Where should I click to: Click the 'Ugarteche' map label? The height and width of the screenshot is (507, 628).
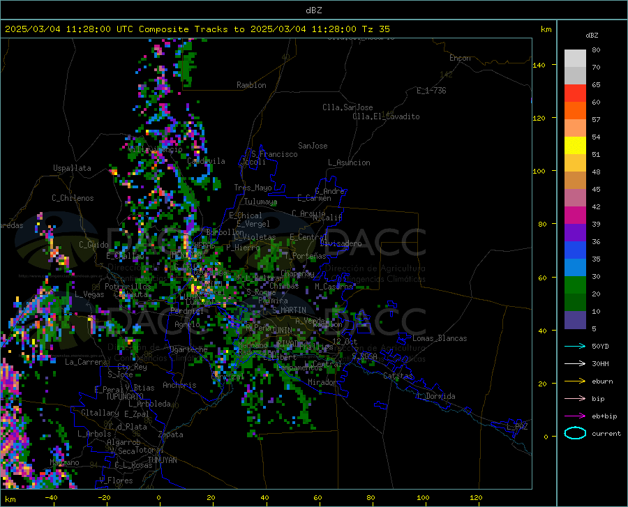[x=188, y=349]
